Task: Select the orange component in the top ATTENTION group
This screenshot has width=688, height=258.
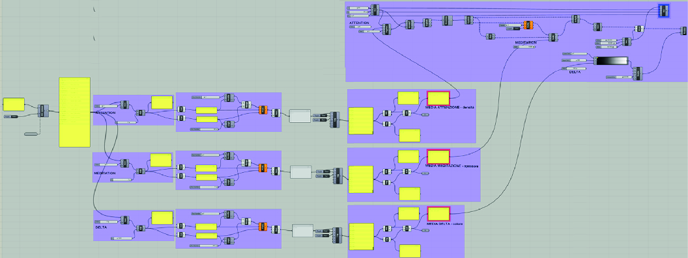Action: pos(528,25)
